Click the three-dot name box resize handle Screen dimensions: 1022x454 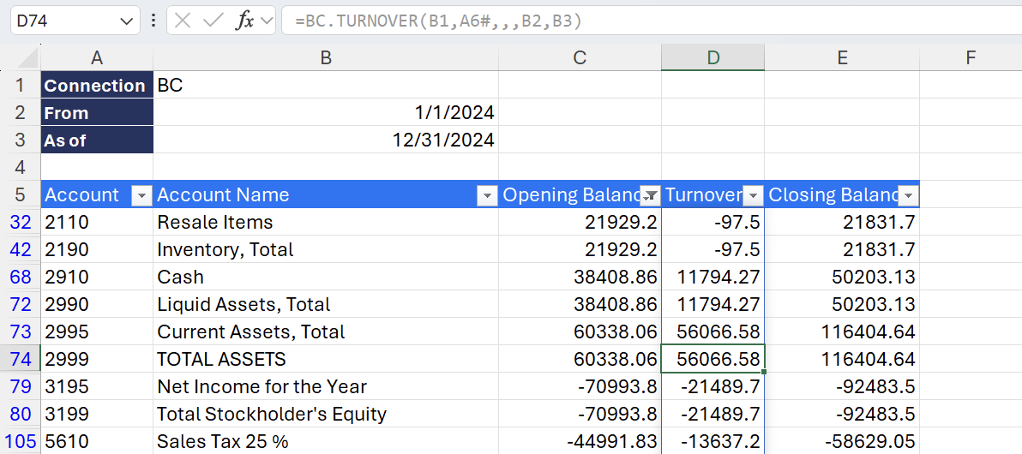point(153,21)
